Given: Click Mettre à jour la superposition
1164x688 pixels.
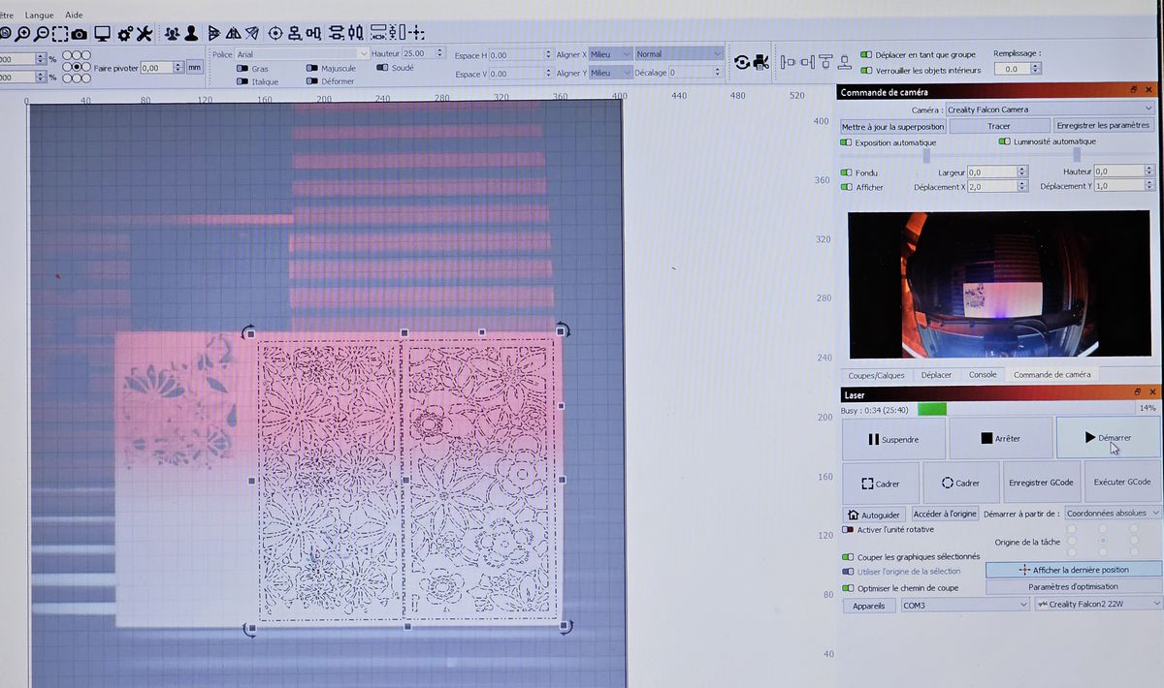Looking at the screenshot, I should coord(892,126).
